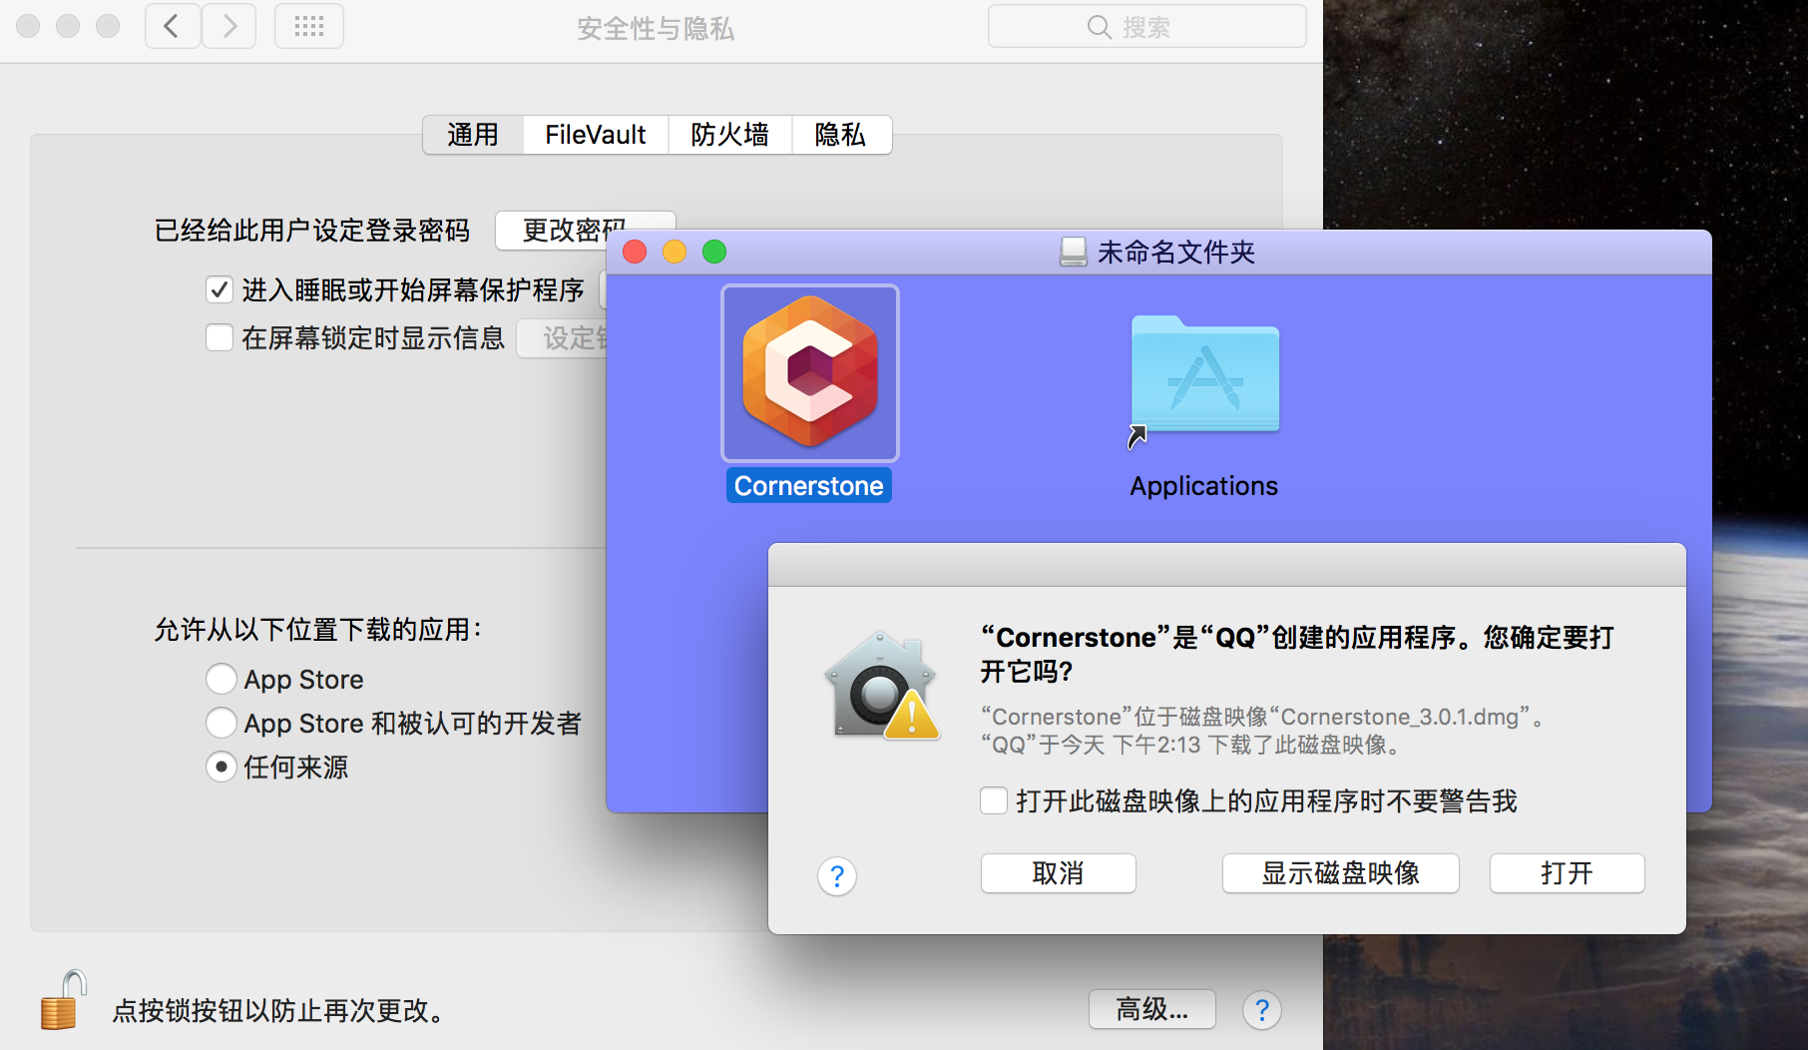
Task: Click the Cornerstone file name label
Action: [x=809, y=486]
